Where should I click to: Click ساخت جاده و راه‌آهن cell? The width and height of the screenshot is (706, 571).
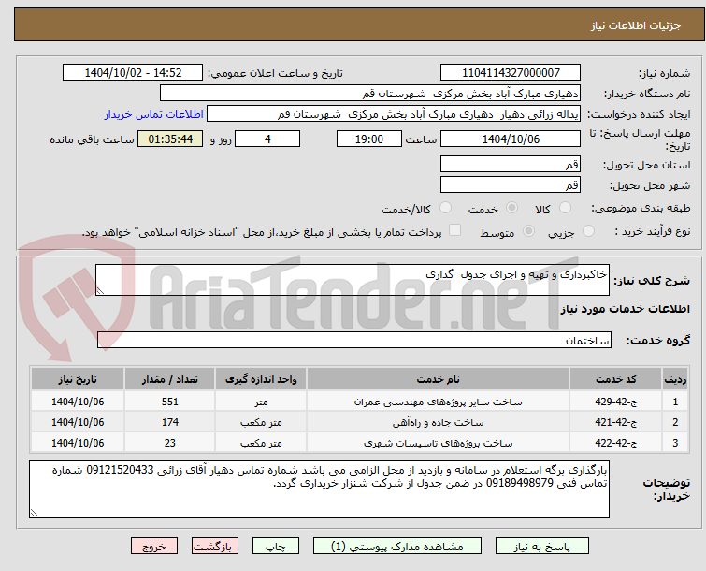click(439, 422)
